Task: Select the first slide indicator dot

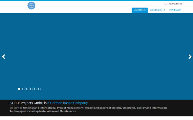Action: [x=19, y=89]
